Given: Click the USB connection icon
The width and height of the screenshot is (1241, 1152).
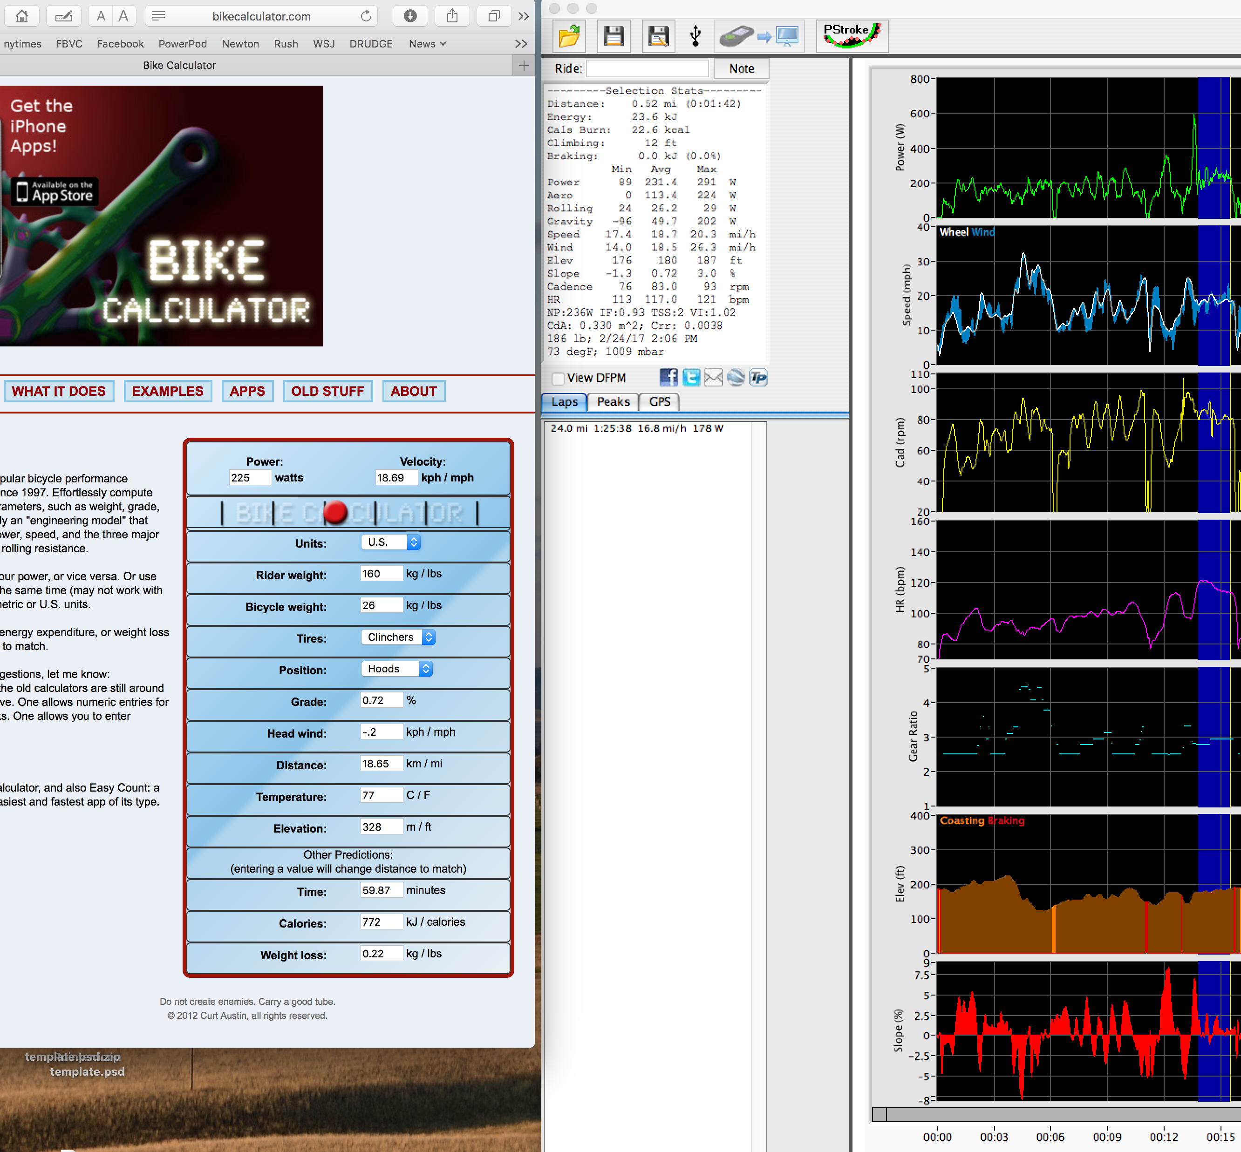Looking at the screenshot, I should coord(696,36).
